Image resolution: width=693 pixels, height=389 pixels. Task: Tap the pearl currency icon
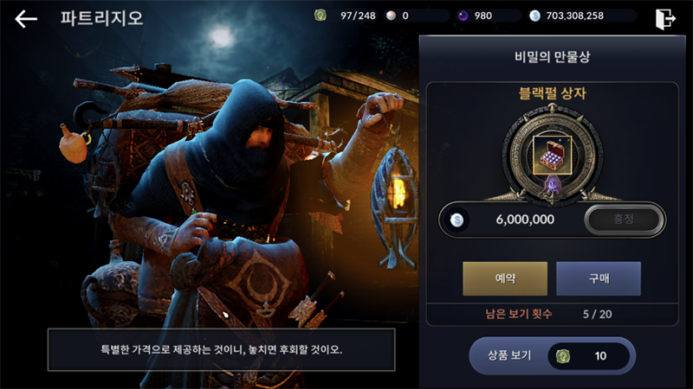(x=391, y=16)
